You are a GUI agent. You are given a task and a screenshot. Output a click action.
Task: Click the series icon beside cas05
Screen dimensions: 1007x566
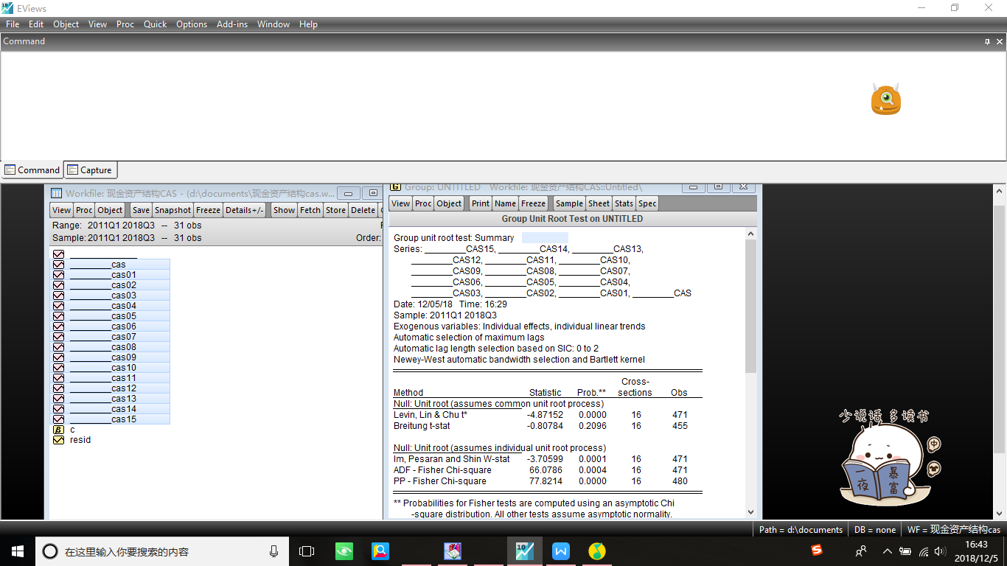pyautogui.click(x=58, y=316)
